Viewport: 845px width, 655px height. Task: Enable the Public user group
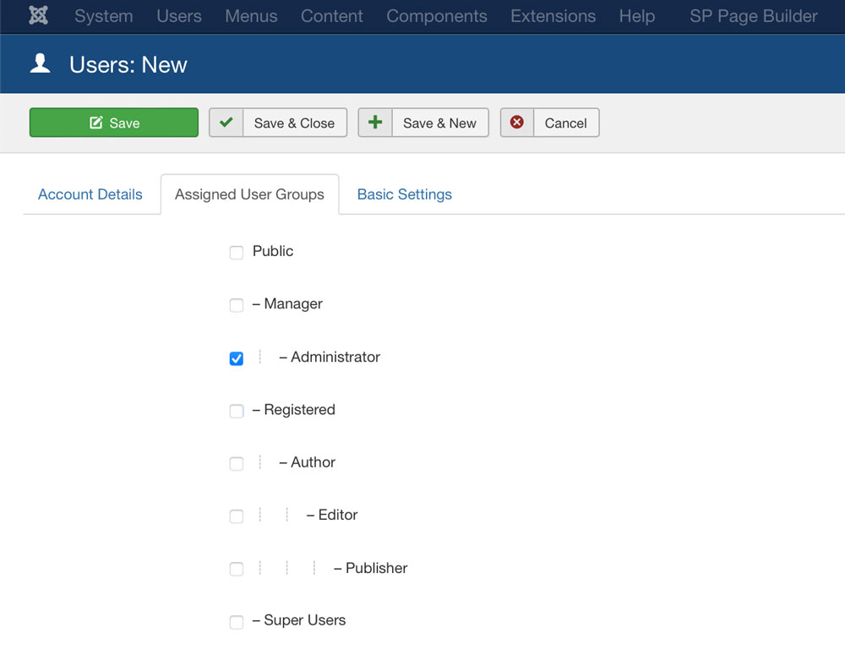(x=237, y=252)
